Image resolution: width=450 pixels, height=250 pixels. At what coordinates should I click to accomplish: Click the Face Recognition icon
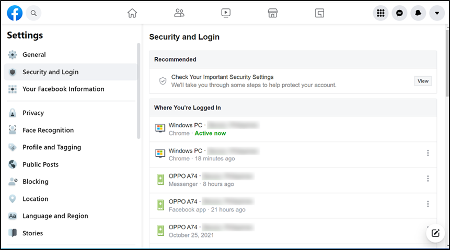[13, 130]
